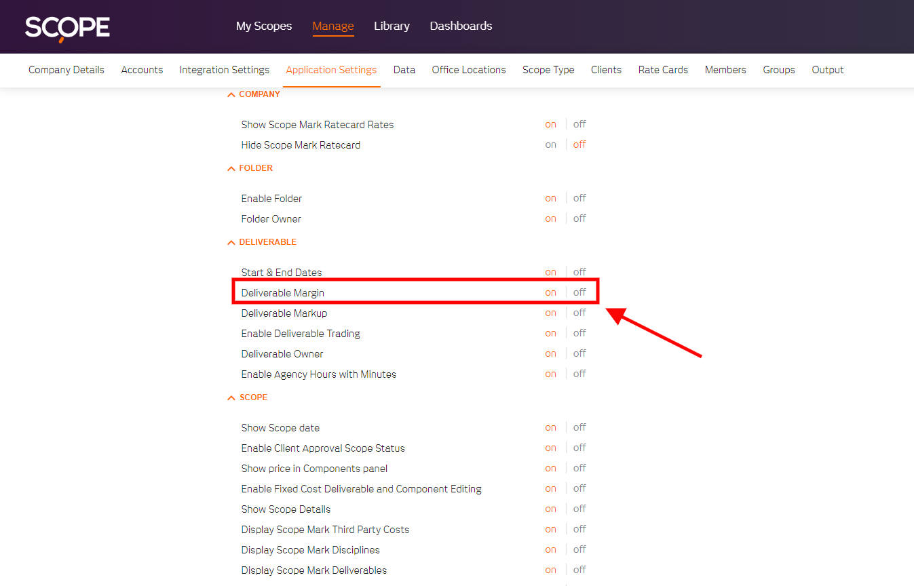The height and width of the screenshot is (586, 914).
Task: Disable Display Scope Mark Disciplines
Action: coord(579,549)
